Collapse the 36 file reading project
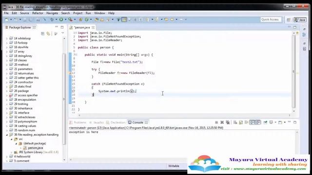The image size is (312, 175). (7, 135)
